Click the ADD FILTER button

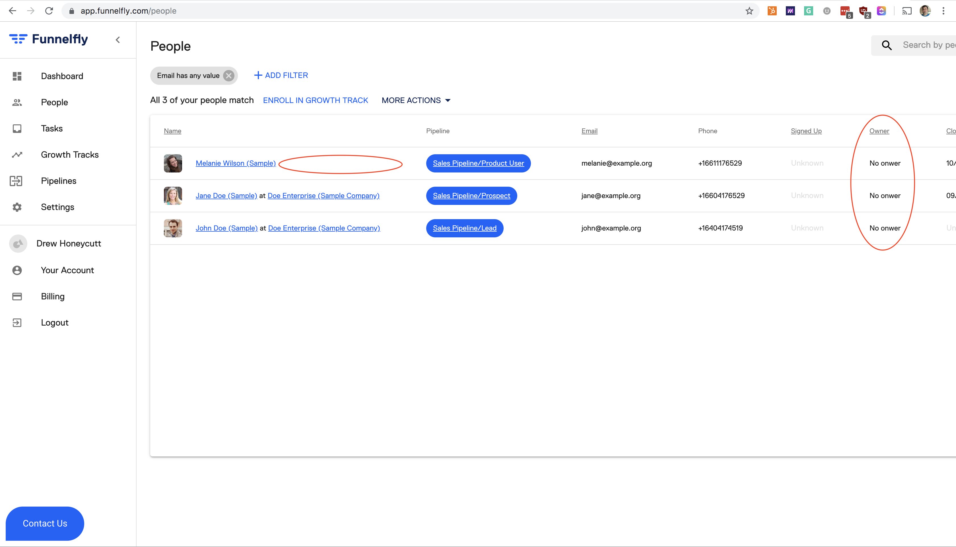(281, 75)
